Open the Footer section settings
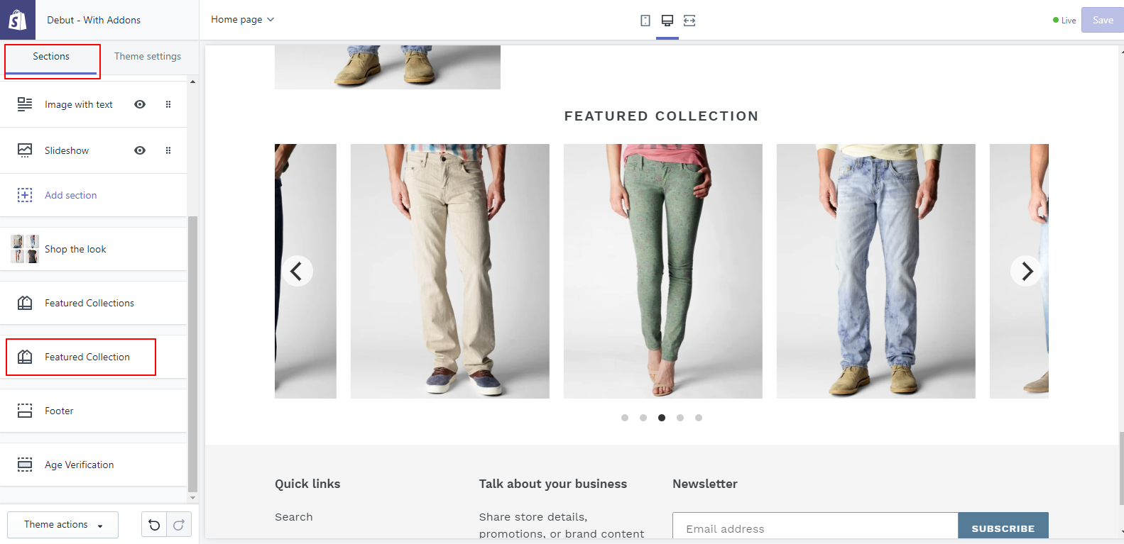The image size is (1124, 544). pos(94,411)
